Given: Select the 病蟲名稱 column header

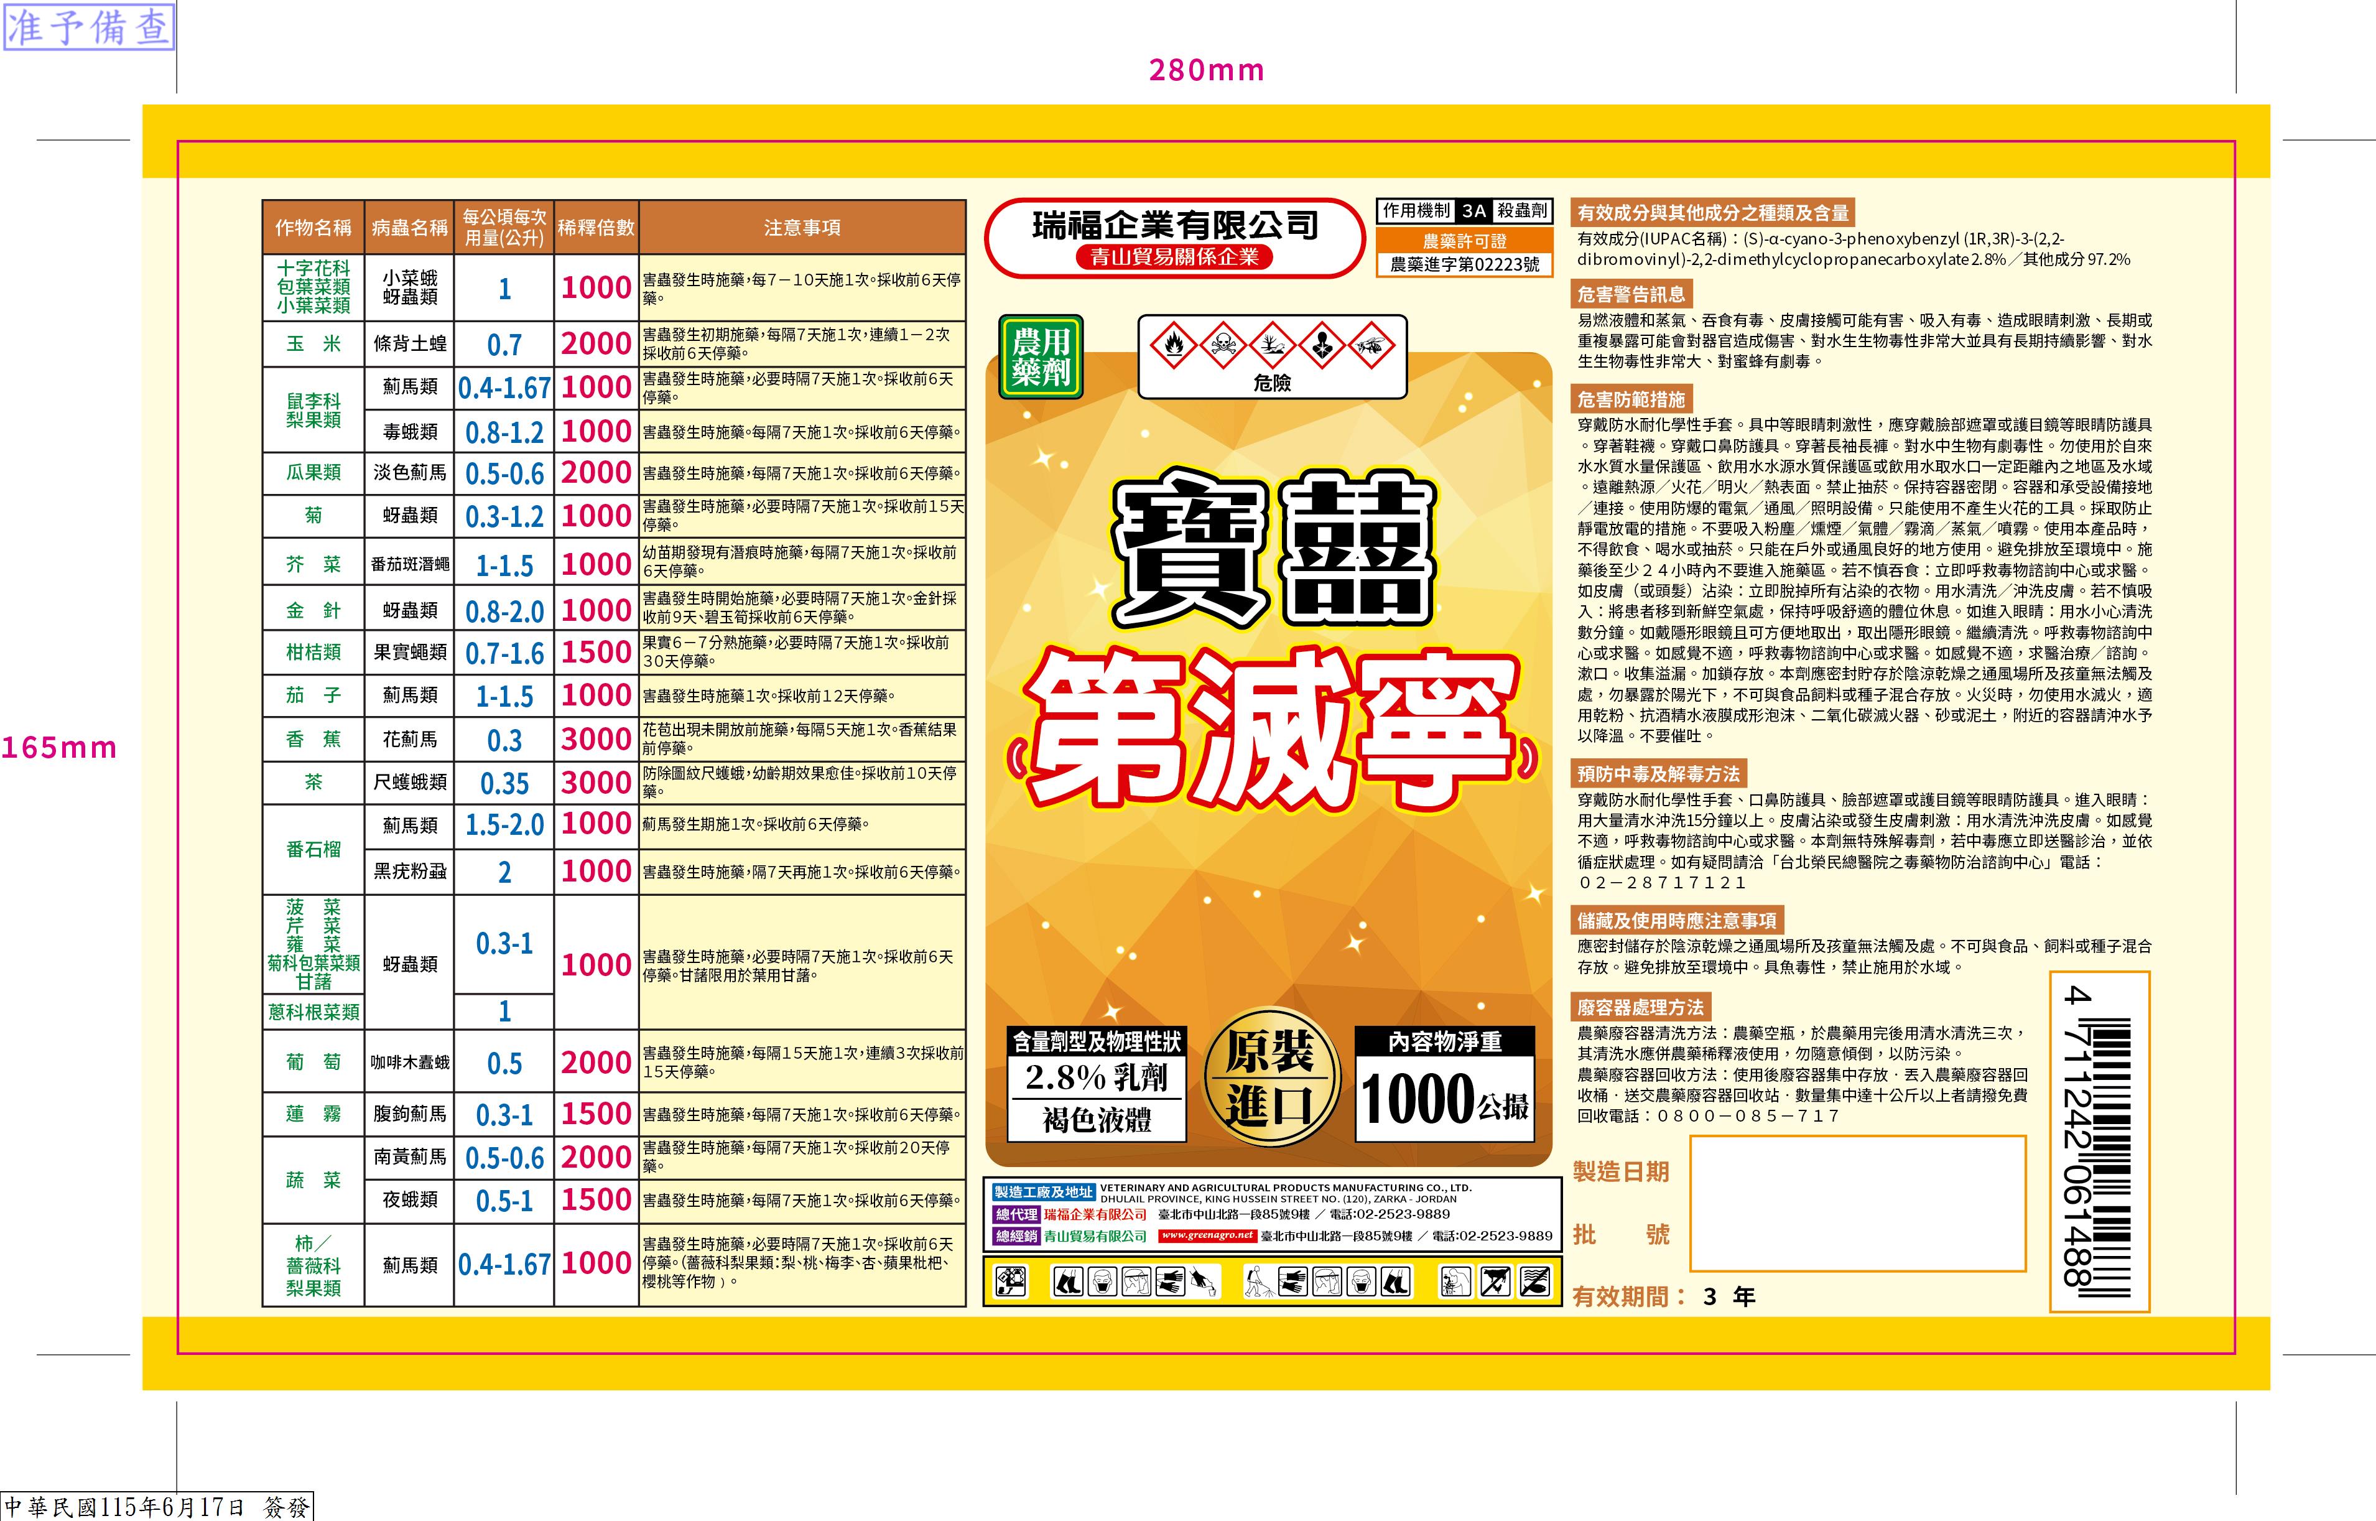Looking at the screenshot, I should point(409,228).
